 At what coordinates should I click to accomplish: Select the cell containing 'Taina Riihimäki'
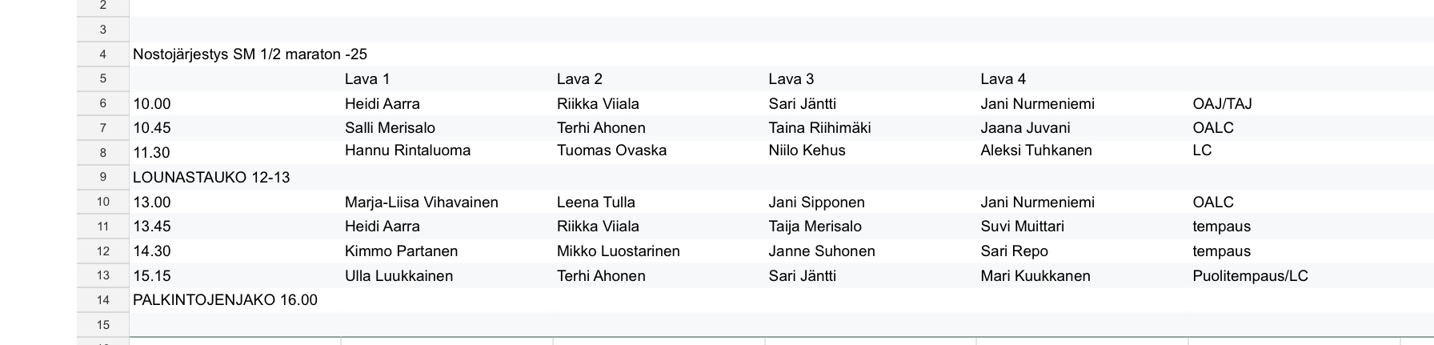[819, 128]
